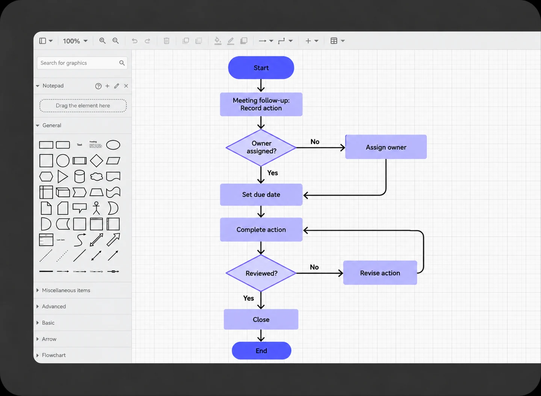The image size is (541, 396).
Task: Select the 'Reviewed?' decision diamond
Action: [261, 273]
